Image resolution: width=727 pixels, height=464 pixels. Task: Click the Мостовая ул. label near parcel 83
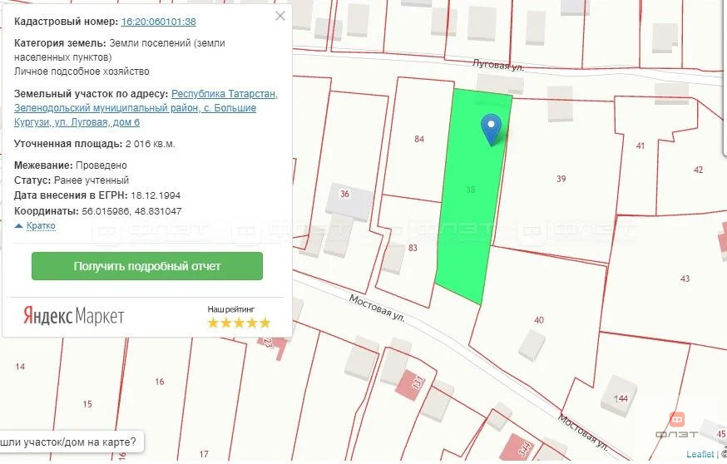click(377, 309)
